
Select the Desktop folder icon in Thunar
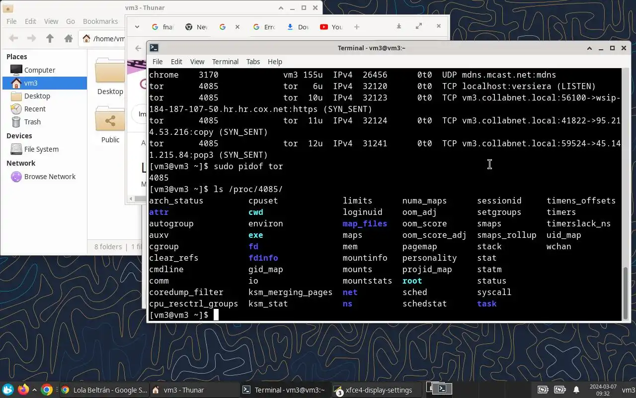[110, 72]
